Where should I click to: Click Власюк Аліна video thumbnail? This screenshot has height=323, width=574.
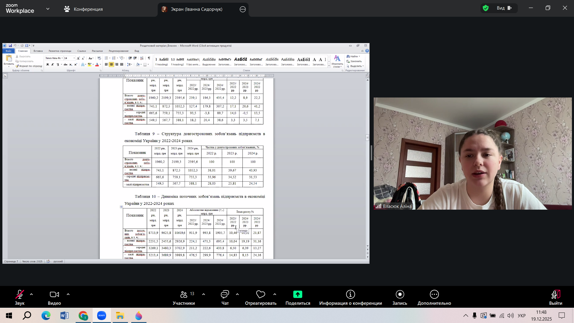472,153
